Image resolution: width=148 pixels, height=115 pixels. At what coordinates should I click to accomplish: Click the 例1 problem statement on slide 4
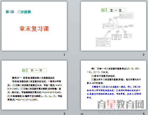(114, 70)
